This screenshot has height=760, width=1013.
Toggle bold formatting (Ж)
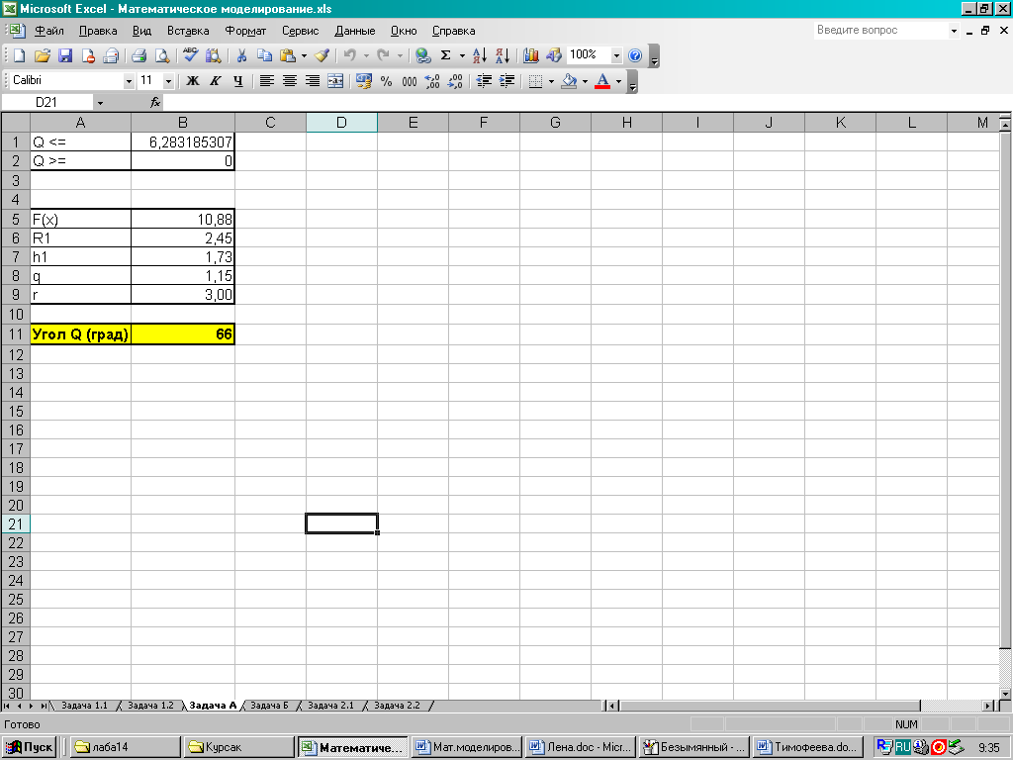193,81
